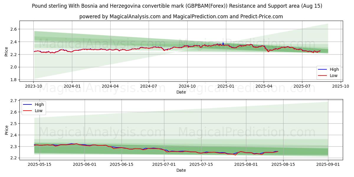Click the 2025-07 date tick label
Viewport: 354px width, 177px height.
click(302, 86)
